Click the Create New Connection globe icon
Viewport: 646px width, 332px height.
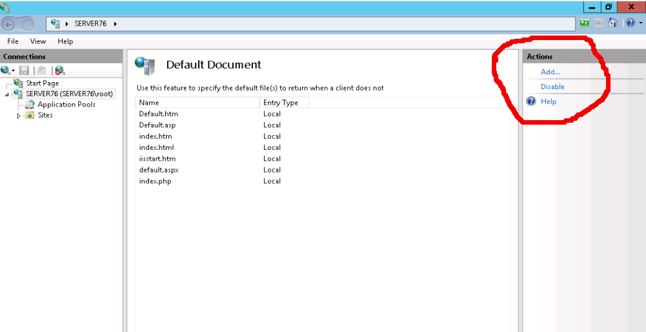point(5,70)
